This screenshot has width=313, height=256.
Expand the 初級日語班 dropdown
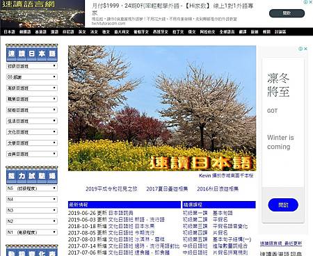click(x=32, y=66)
